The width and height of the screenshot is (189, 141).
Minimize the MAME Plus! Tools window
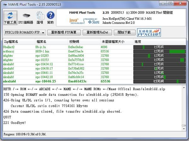click(x=163, y=3)
